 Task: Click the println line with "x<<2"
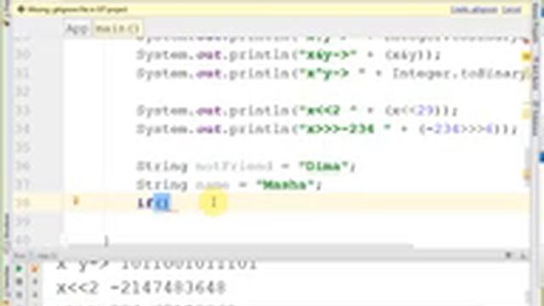tap(297, 110)
